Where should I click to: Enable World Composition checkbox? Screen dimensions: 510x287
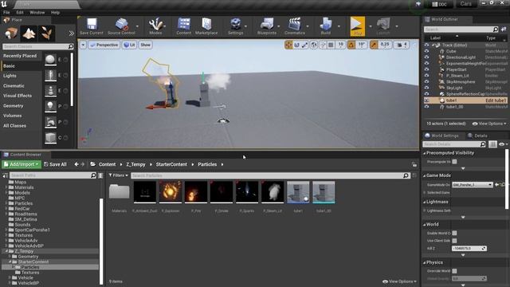coord(454,233)
